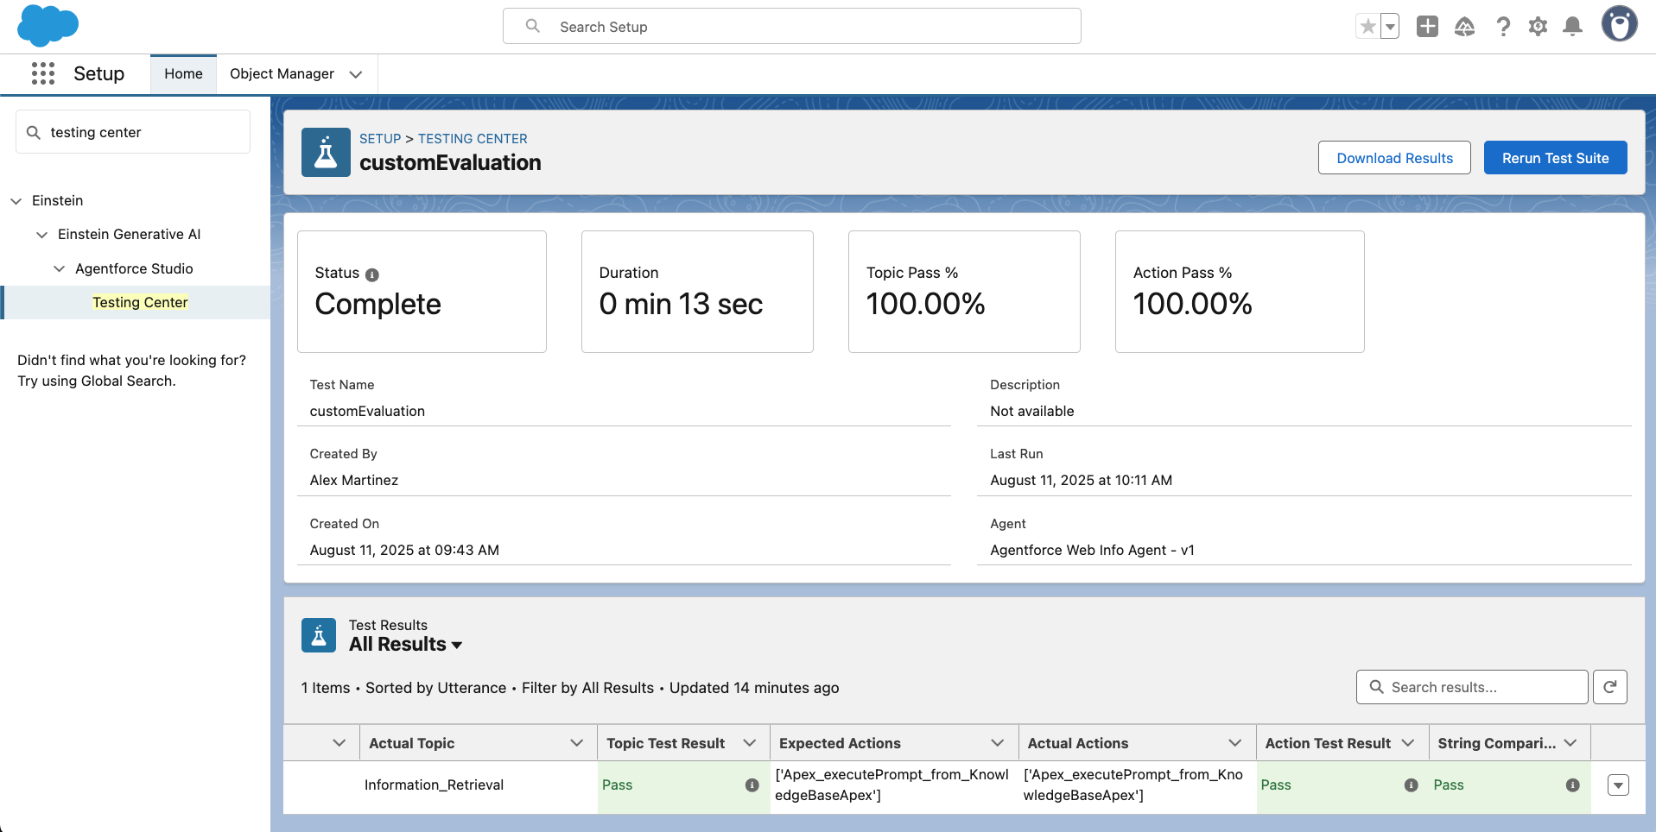The width and height of the screenshot is (1656, 832).
Task: Expand the Object Manager dropdown chevron
Action: click(355, 74)
